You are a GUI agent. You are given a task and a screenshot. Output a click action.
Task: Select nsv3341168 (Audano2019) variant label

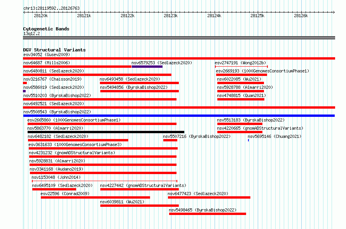56,169
